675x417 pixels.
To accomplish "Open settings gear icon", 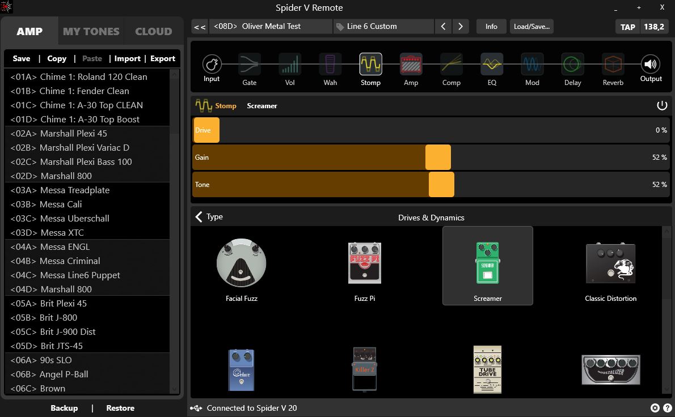I will click(x=655, y=408).
